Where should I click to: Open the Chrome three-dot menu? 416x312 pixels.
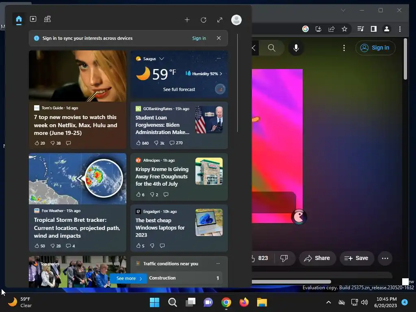coord(400,29)
